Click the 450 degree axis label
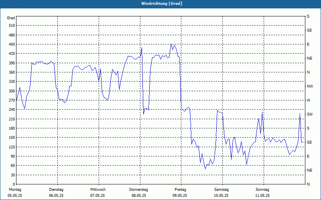The height and width of the screenshot is (200, 321). coord(12,44)
